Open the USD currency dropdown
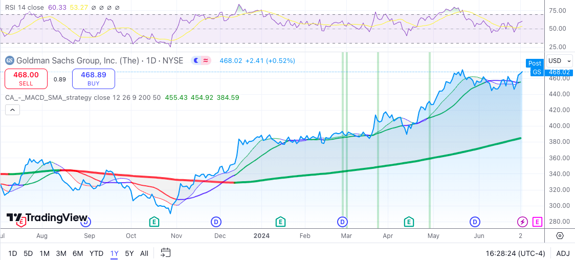Screen dimensions: 575x260 (x=559, y=60)
